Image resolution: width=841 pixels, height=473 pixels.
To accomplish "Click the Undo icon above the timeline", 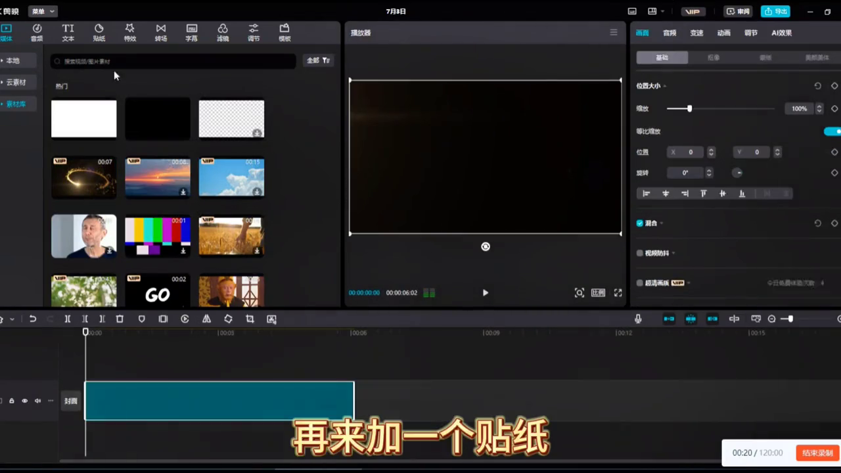I will click(32, 319).
